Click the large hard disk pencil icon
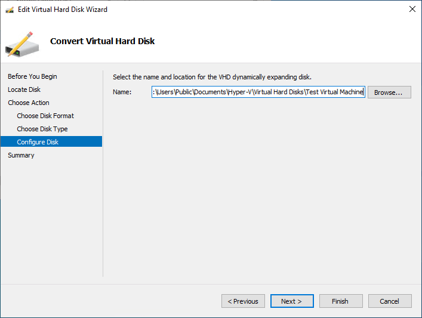422x318 pixels. 22,44
